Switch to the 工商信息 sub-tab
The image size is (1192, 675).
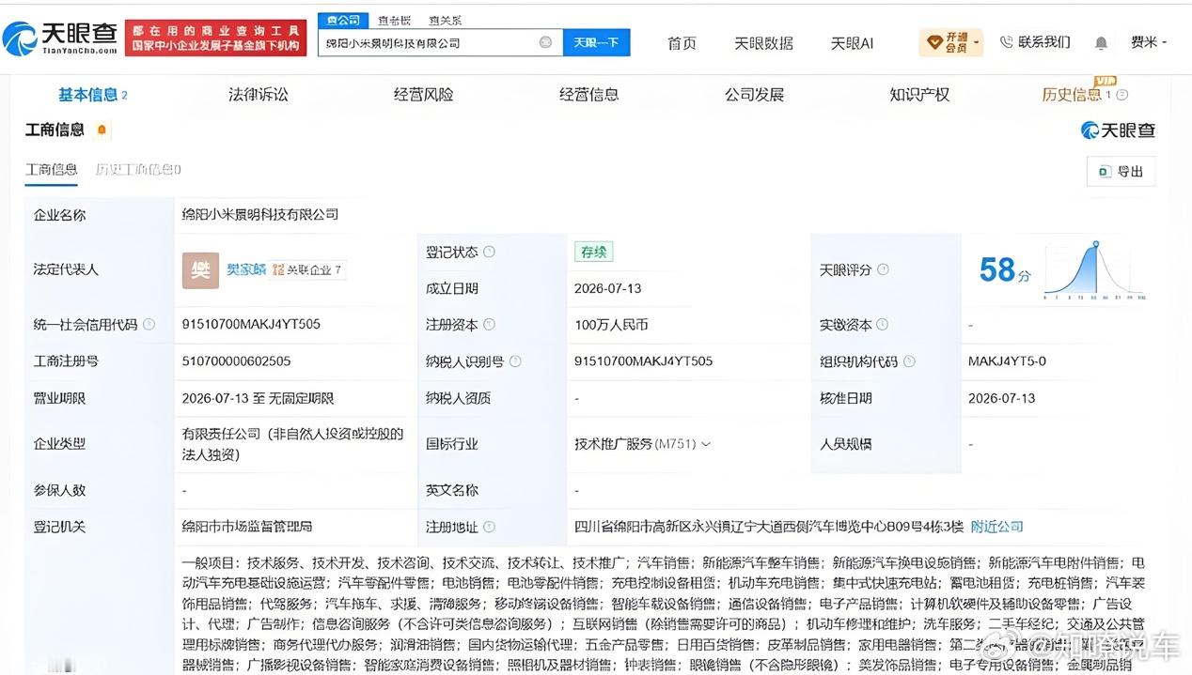(52, 169)
